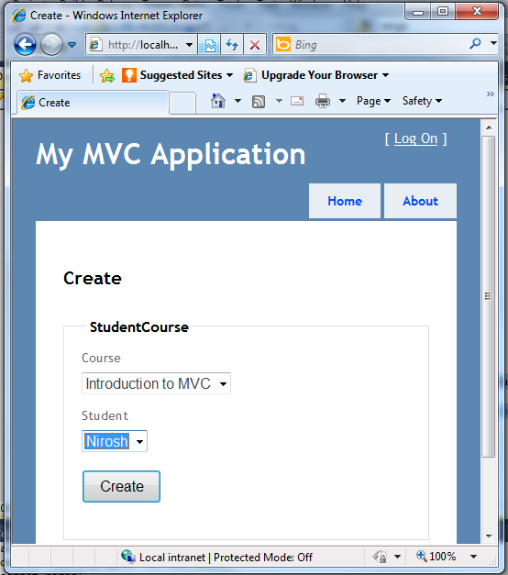Viewport: 508px width, 575px height.
Task: Click the Read Mail envelope icon
Action: tap(297, 101)
